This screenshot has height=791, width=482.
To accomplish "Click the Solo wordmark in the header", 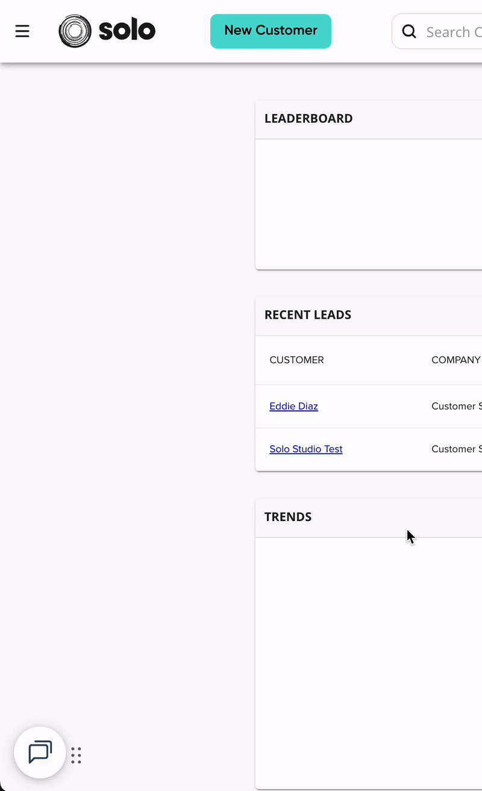I will [128, 31].
